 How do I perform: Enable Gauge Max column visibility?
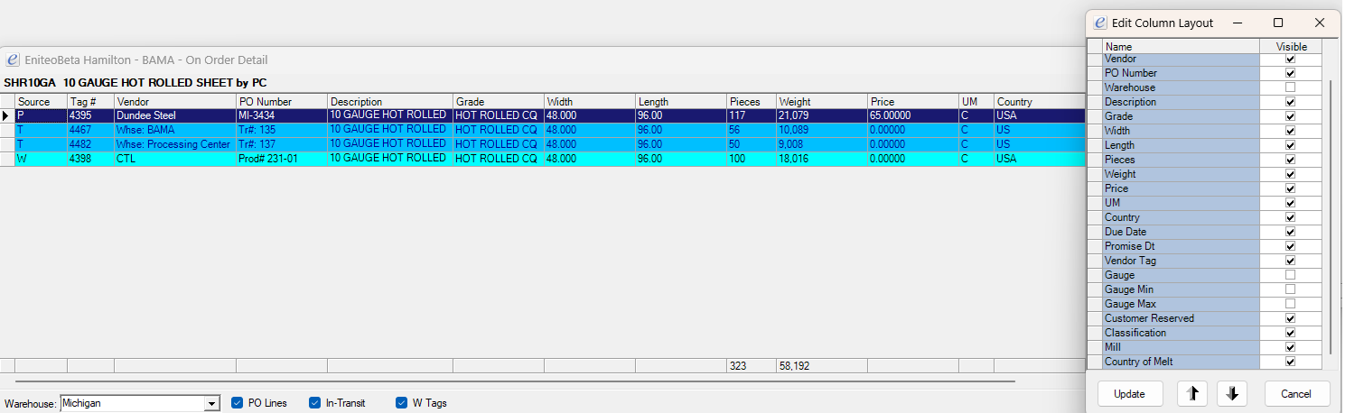[x=1290, y=304]
